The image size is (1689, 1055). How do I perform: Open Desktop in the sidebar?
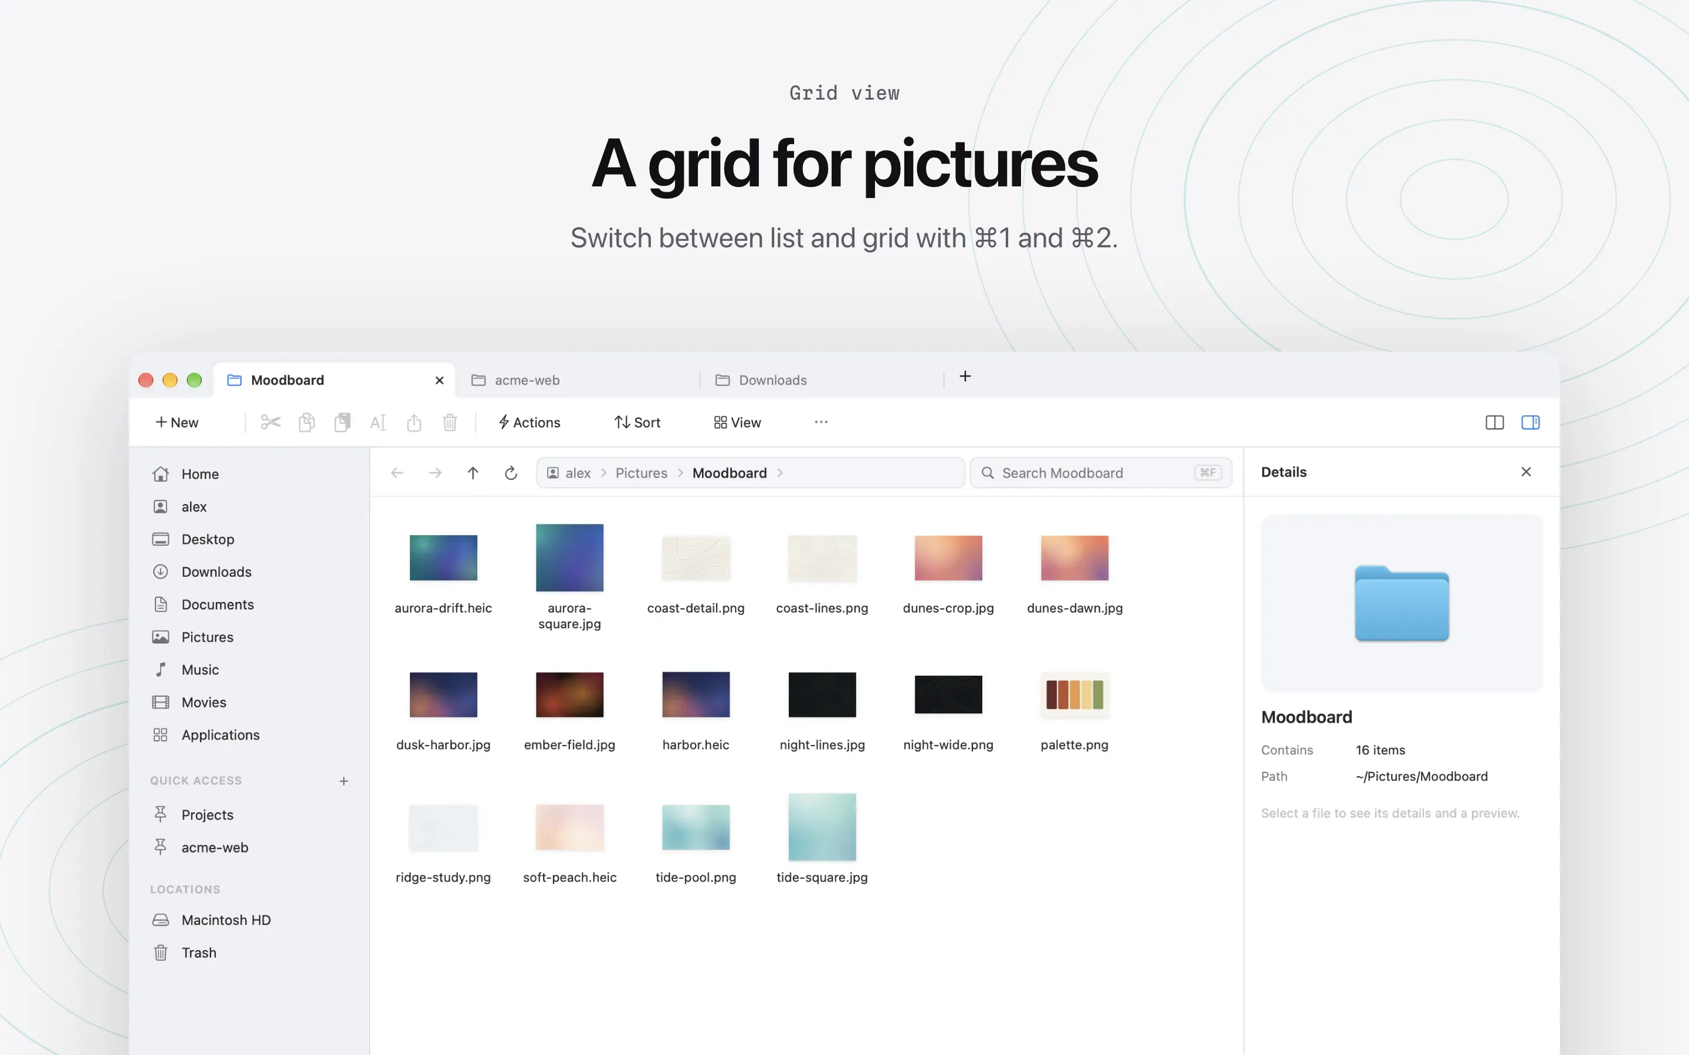pos(249,539)
